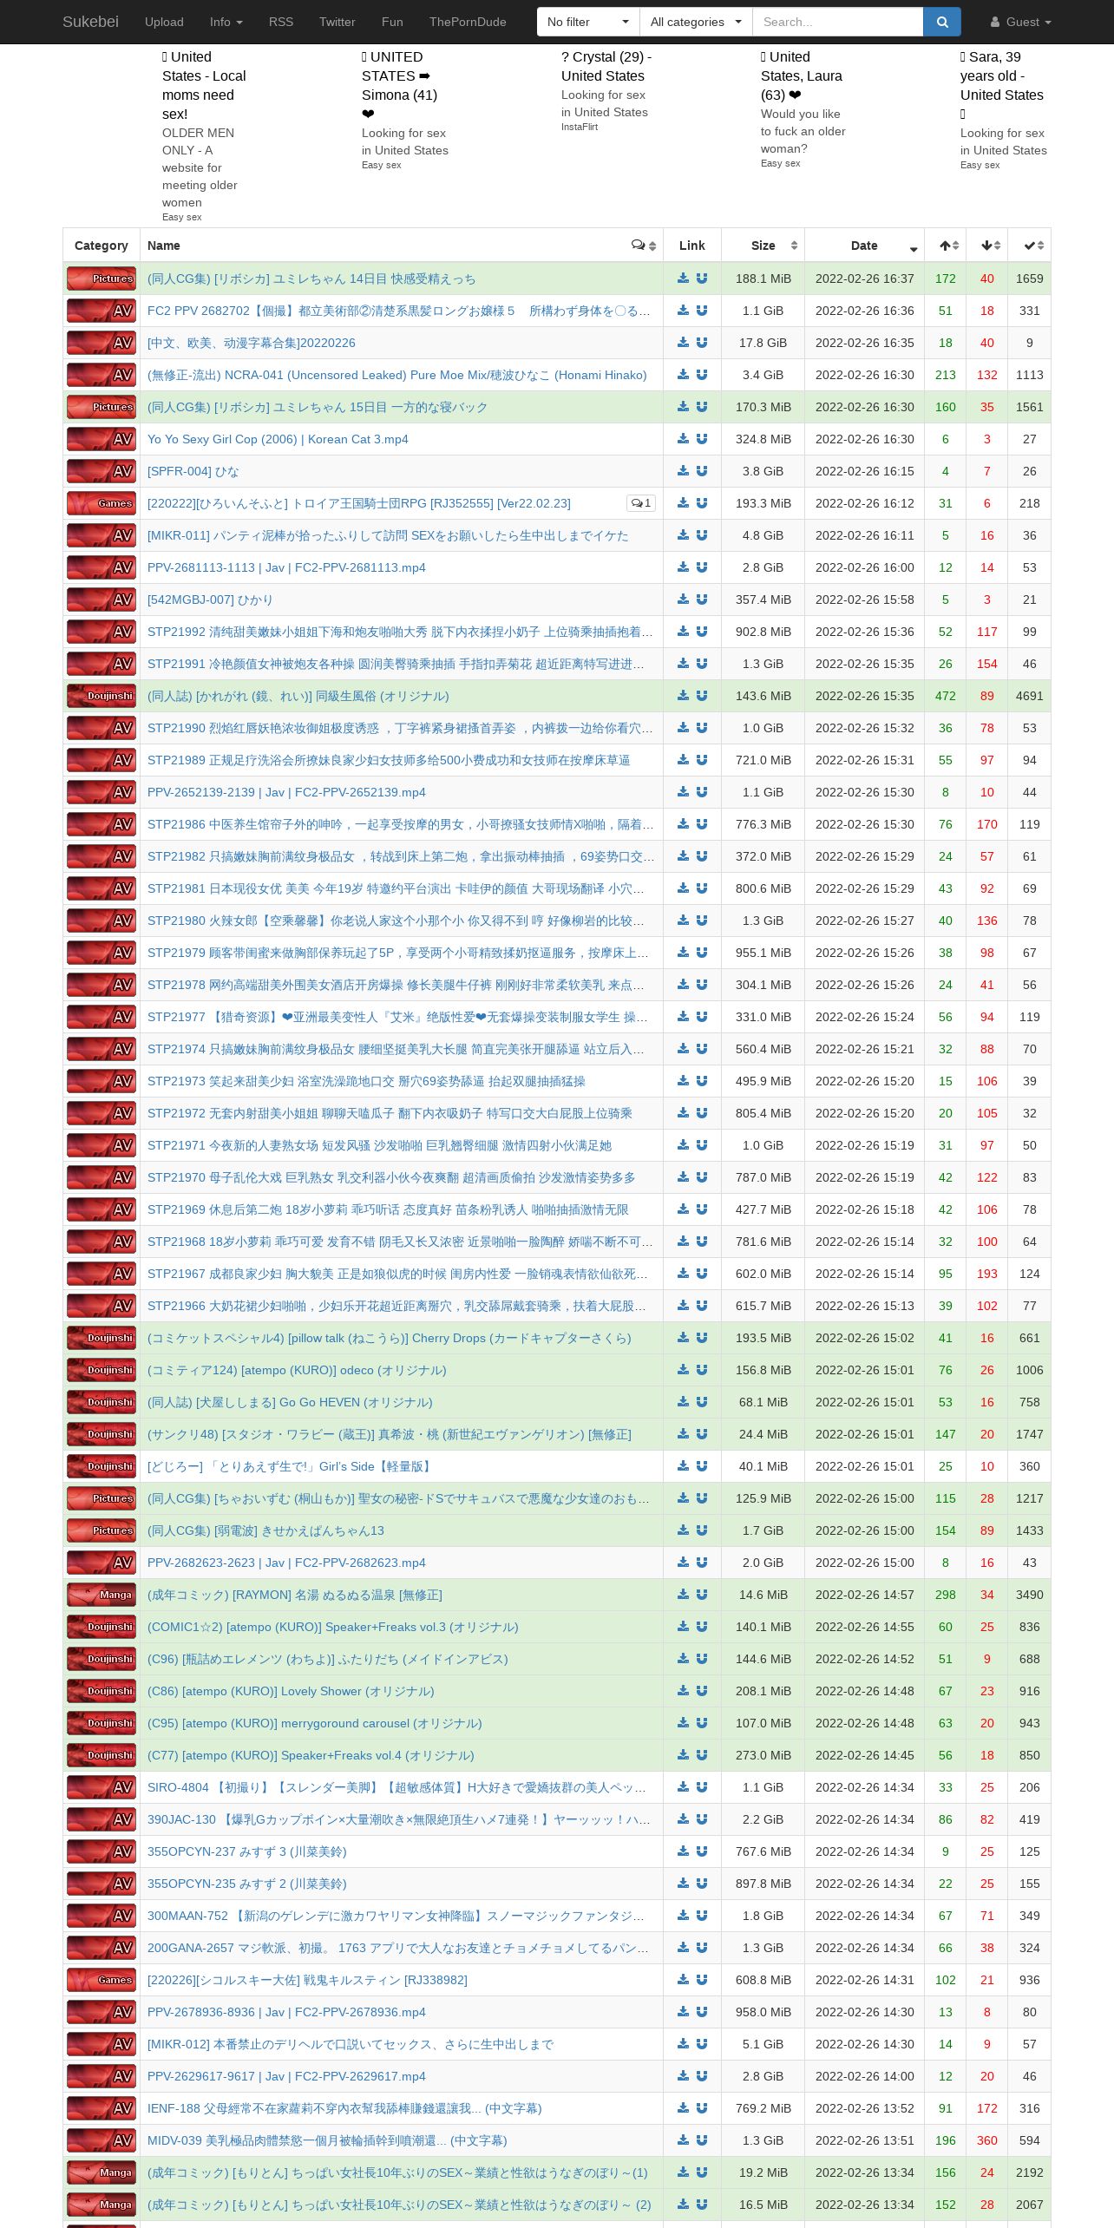Download torrent for PPV-2678936-8936 row

pyautogui.click(x=683, y=2012)
